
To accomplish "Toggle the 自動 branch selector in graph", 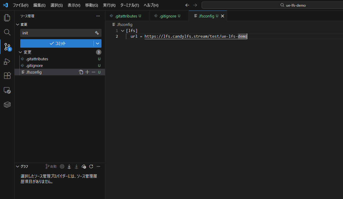I will [x=51, y=166].
